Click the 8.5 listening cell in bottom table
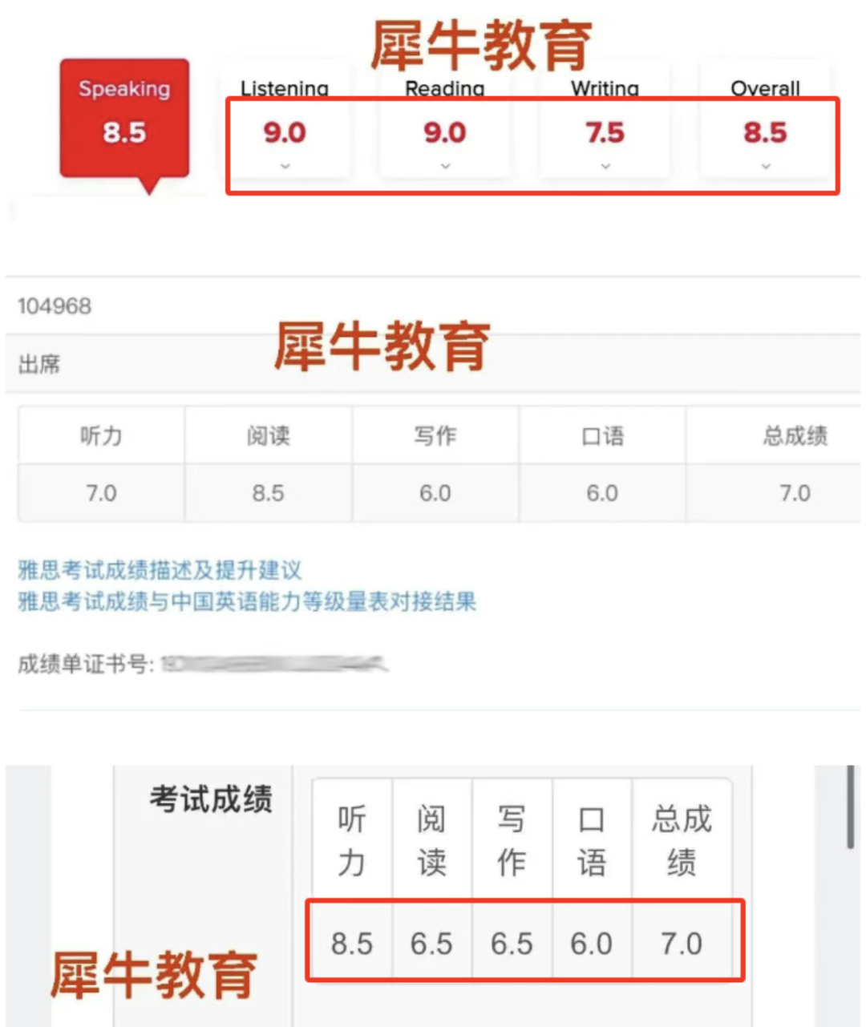Screen dimensions: 866x1027 point(352,944)
